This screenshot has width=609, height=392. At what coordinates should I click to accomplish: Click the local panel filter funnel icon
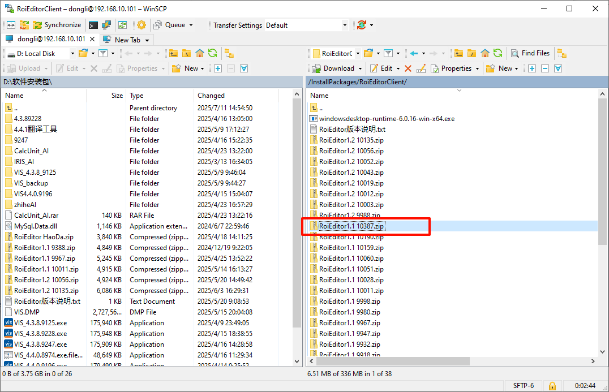[x=103, y=53]
